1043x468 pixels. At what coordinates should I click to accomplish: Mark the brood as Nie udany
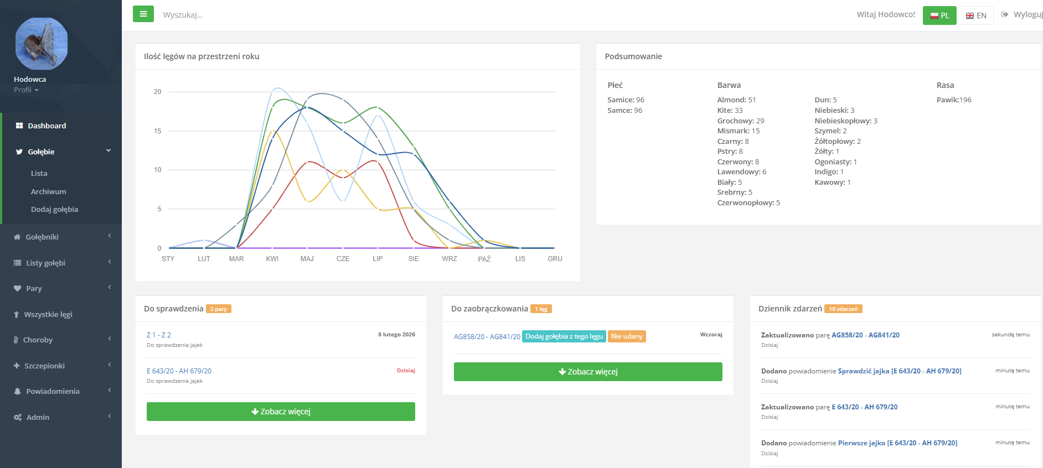[627, 336]
